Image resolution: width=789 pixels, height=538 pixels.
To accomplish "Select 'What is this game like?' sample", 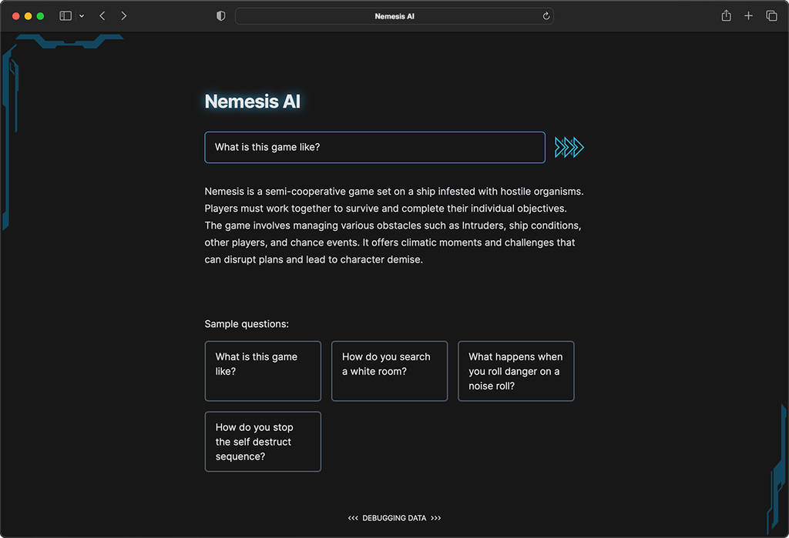I will [263, 371].
